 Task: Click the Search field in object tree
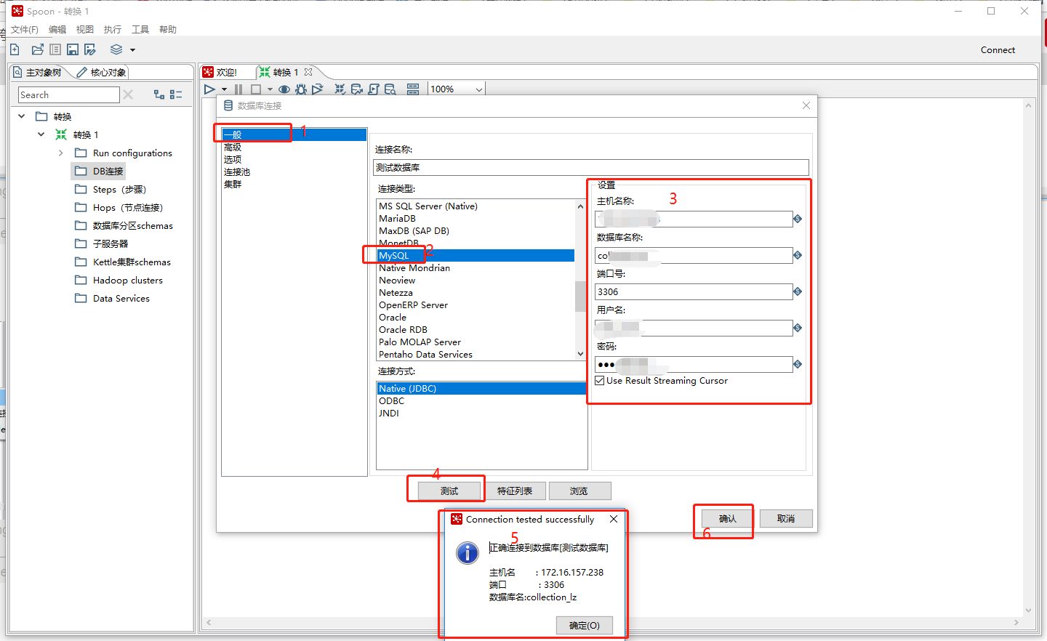point(68,94)
